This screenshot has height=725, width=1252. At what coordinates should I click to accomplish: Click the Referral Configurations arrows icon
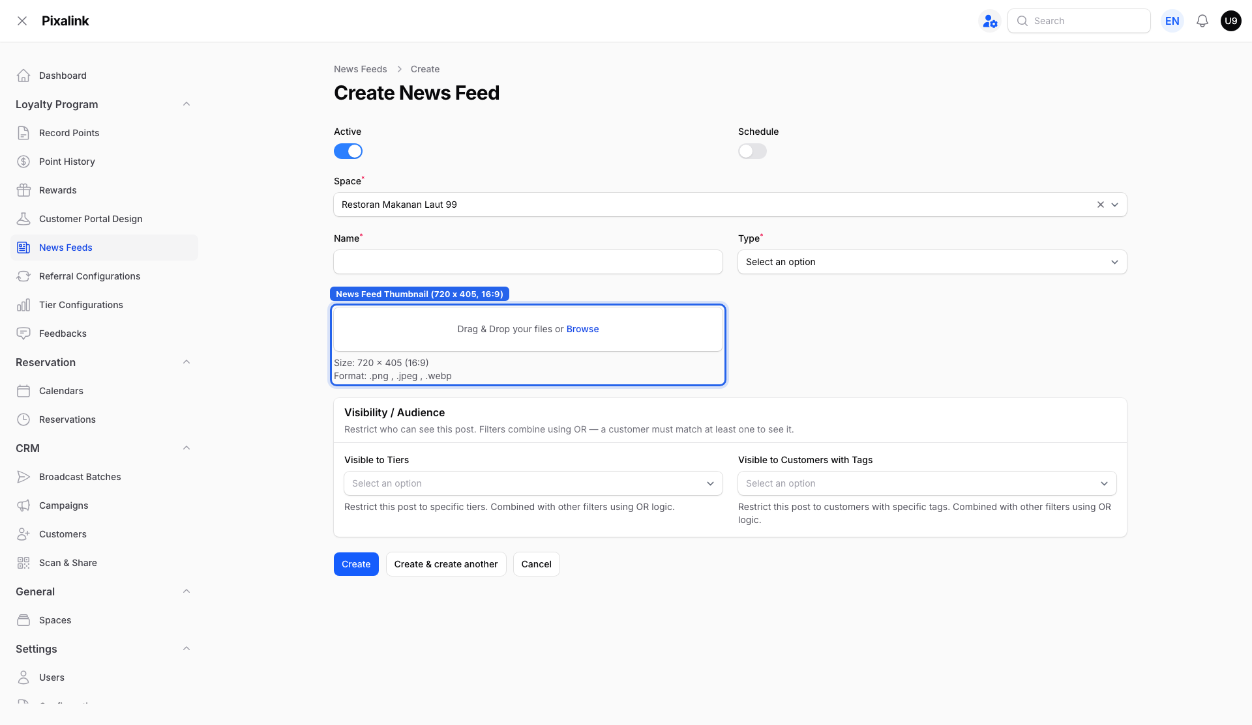click(23, 276)
